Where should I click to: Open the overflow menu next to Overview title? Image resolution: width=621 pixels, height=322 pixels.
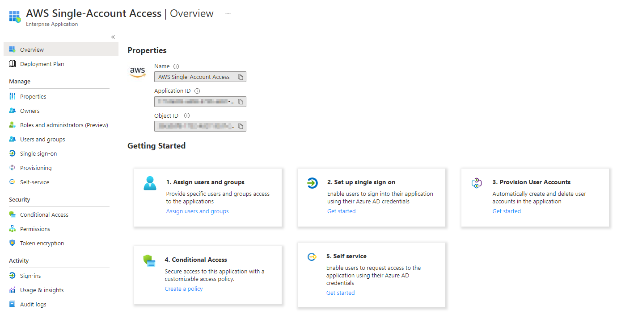[x=228, y=13]
